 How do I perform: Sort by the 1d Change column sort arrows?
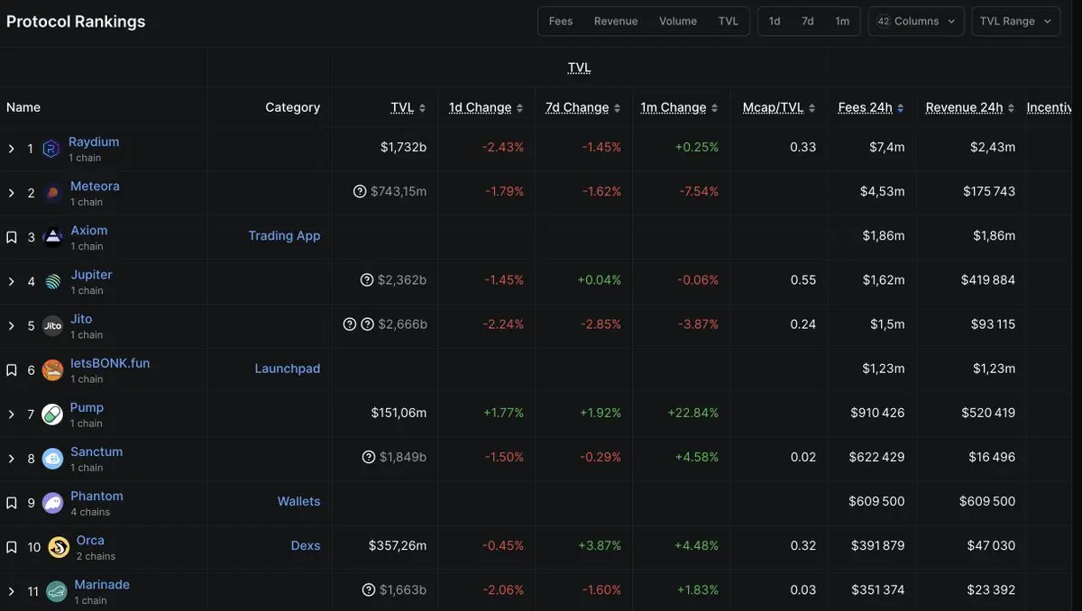point(519,108)
